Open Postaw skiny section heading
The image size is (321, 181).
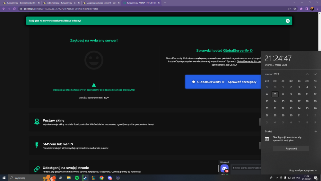[53, 121]
